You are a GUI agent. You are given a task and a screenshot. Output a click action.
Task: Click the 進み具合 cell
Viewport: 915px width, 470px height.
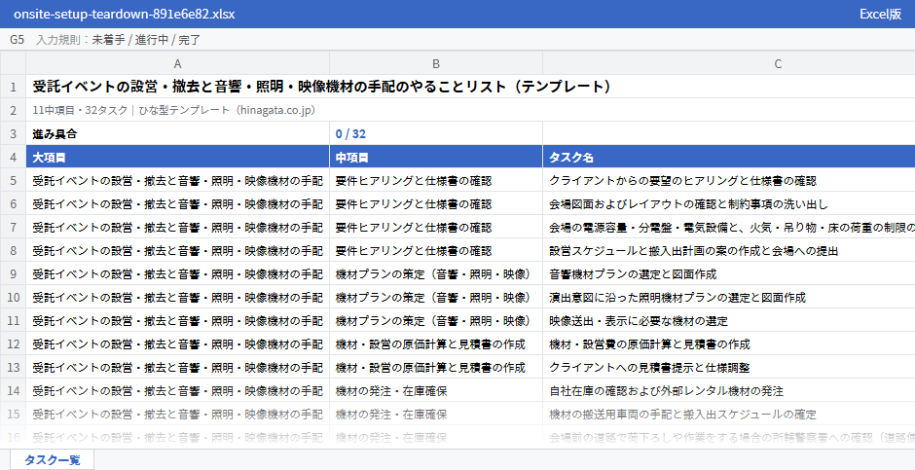pos(177,133)
